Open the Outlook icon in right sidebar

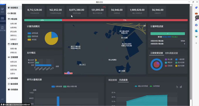[196, 31]
